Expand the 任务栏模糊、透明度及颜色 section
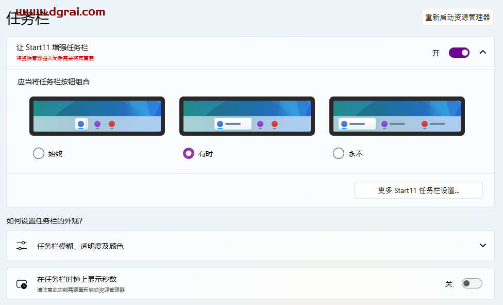 (x=483, y=246)
